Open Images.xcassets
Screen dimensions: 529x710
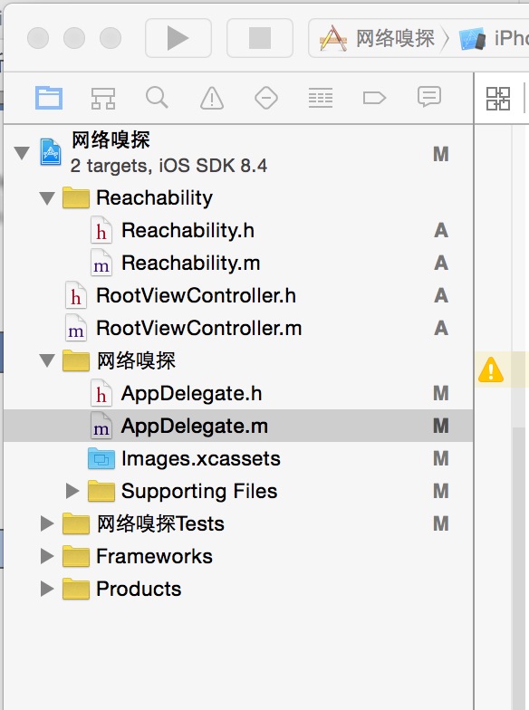[237, 458]
